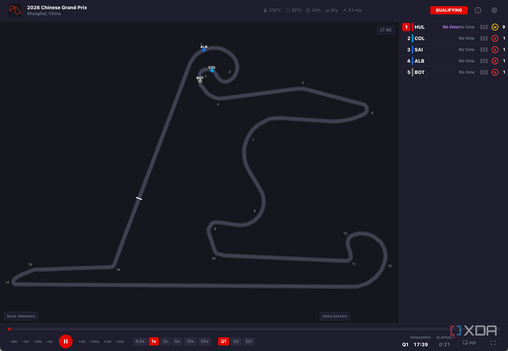Click the elapsed time 0:21 readout
This screenshot has width=508, height=351.
coord(444,344)
